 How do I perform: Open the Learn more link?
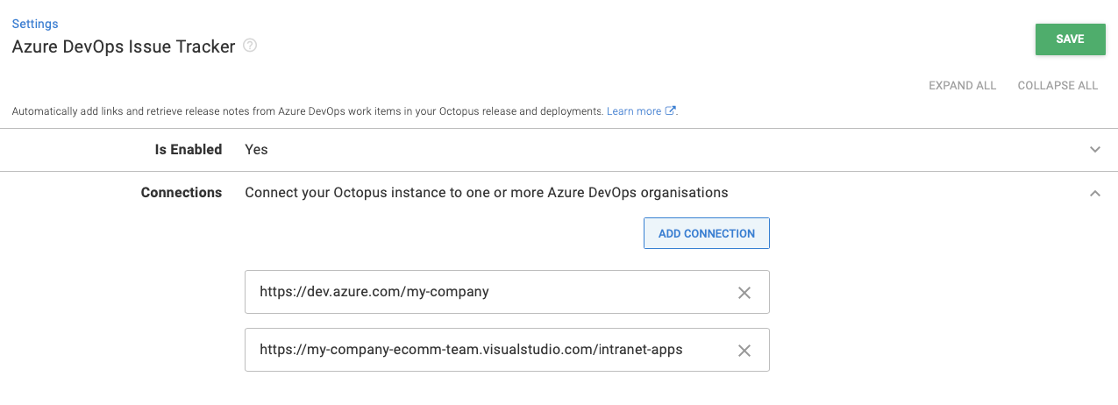pyautogui.click(x=633, y=111)
